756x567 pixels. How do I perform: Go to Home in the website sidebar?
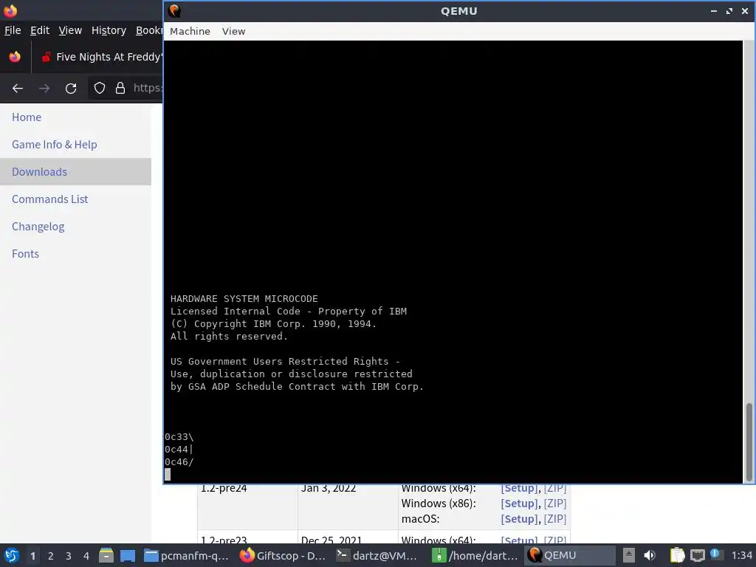click(27, 117)
